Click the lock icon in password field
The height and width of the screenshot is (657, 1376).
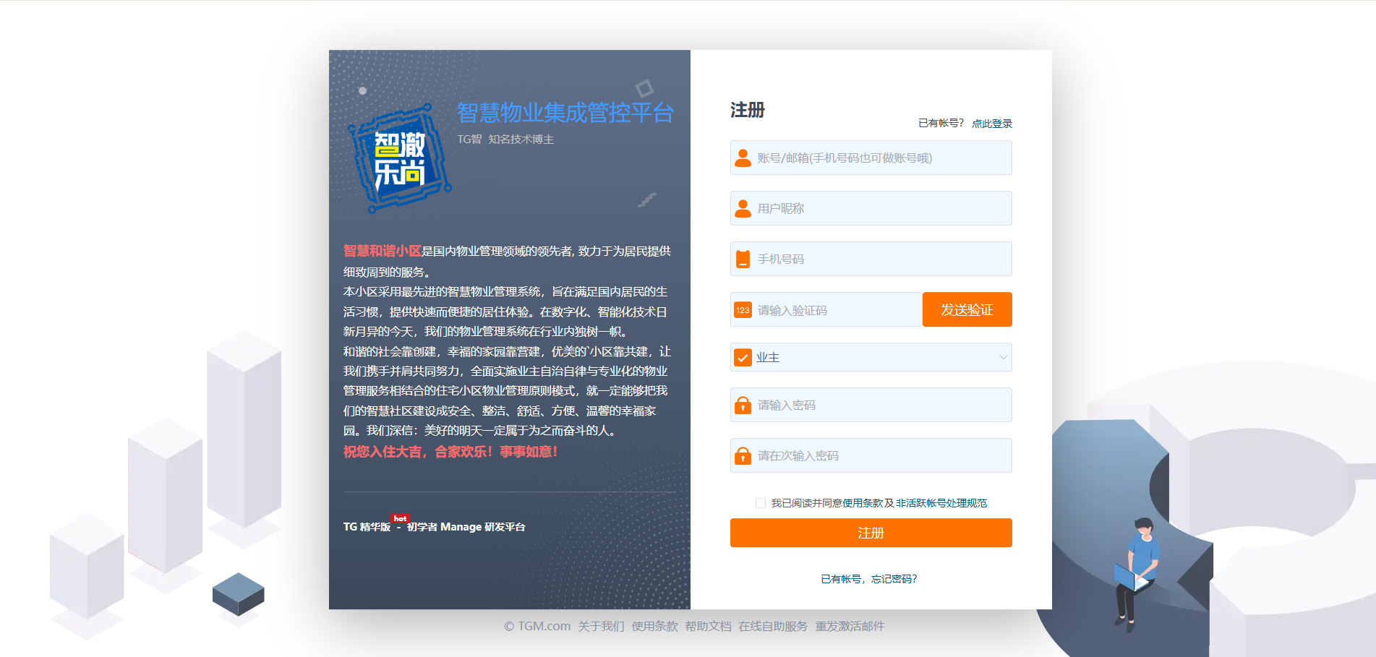743,405
